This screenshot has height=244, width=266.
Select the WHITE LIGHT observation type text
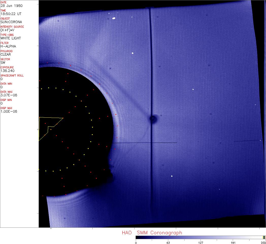pos(11,38)
